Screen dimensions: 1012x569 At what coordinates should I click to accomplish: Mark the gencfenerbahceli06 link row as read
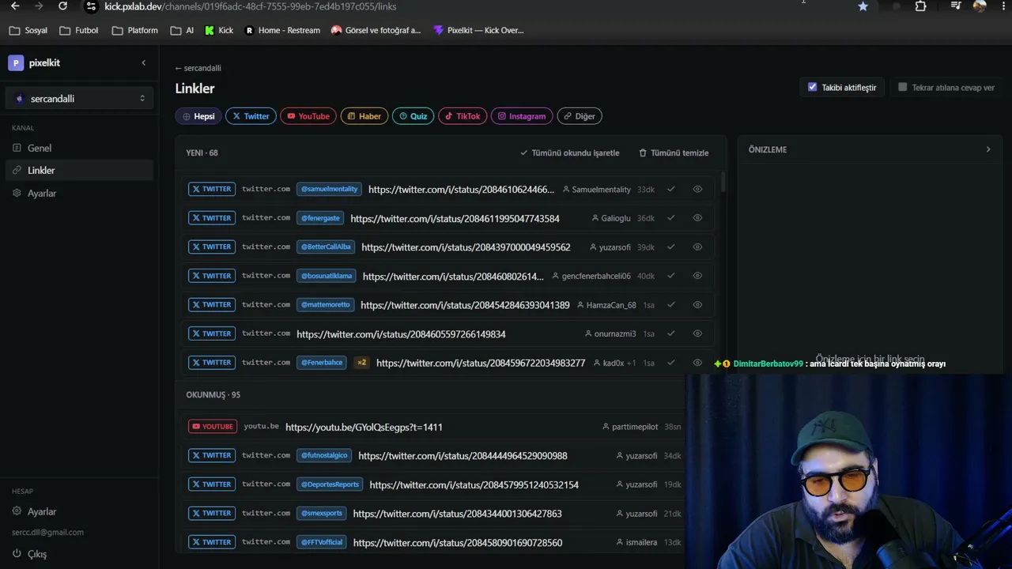pyautogui.click(x=671, y=276)
